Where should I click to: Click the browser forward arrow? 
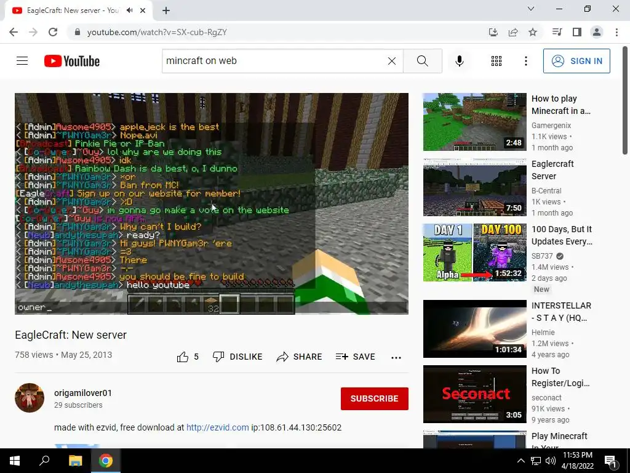33,32
